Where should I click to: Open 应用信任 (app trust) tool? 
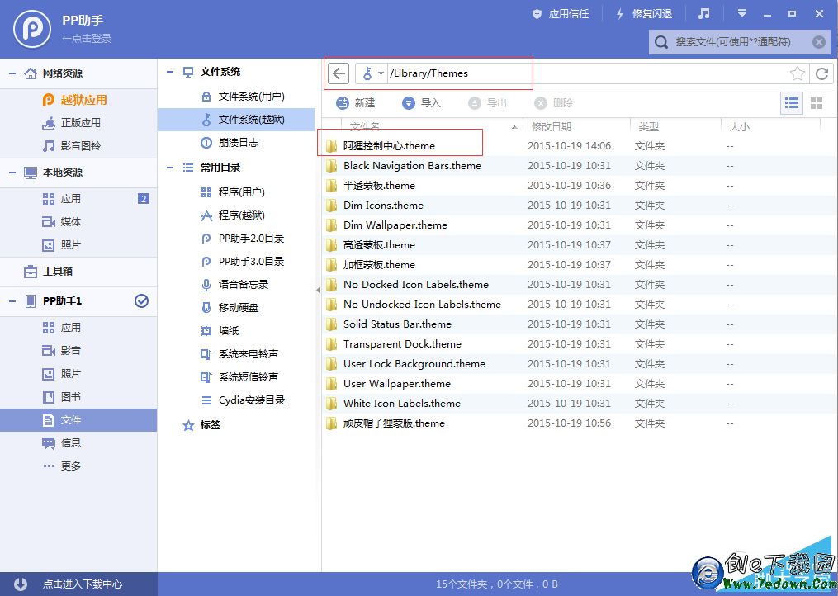click(x=560, y=13)
